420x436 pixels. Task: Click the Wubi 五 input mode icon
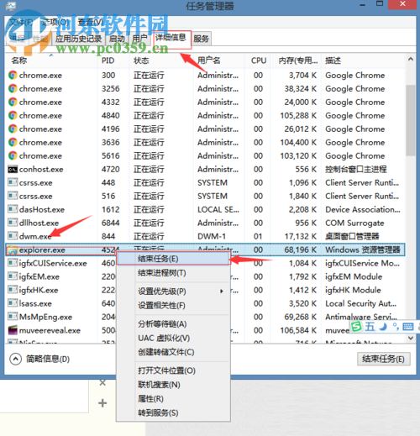(x=370, y=327)
